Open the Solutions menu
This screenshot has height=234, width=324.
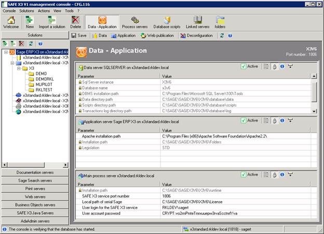pyautogui.click(x=26, y=10)
